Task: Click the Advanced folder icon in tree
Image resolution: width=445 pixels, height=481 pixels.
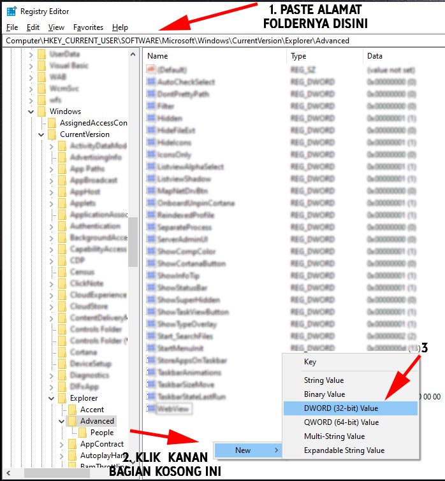Action: coord(73,421)
